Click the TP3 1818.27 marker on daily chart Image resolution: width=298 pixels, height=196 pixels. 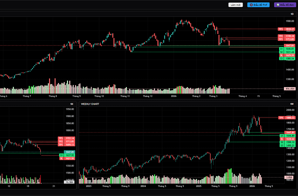(x=286, y=29)
